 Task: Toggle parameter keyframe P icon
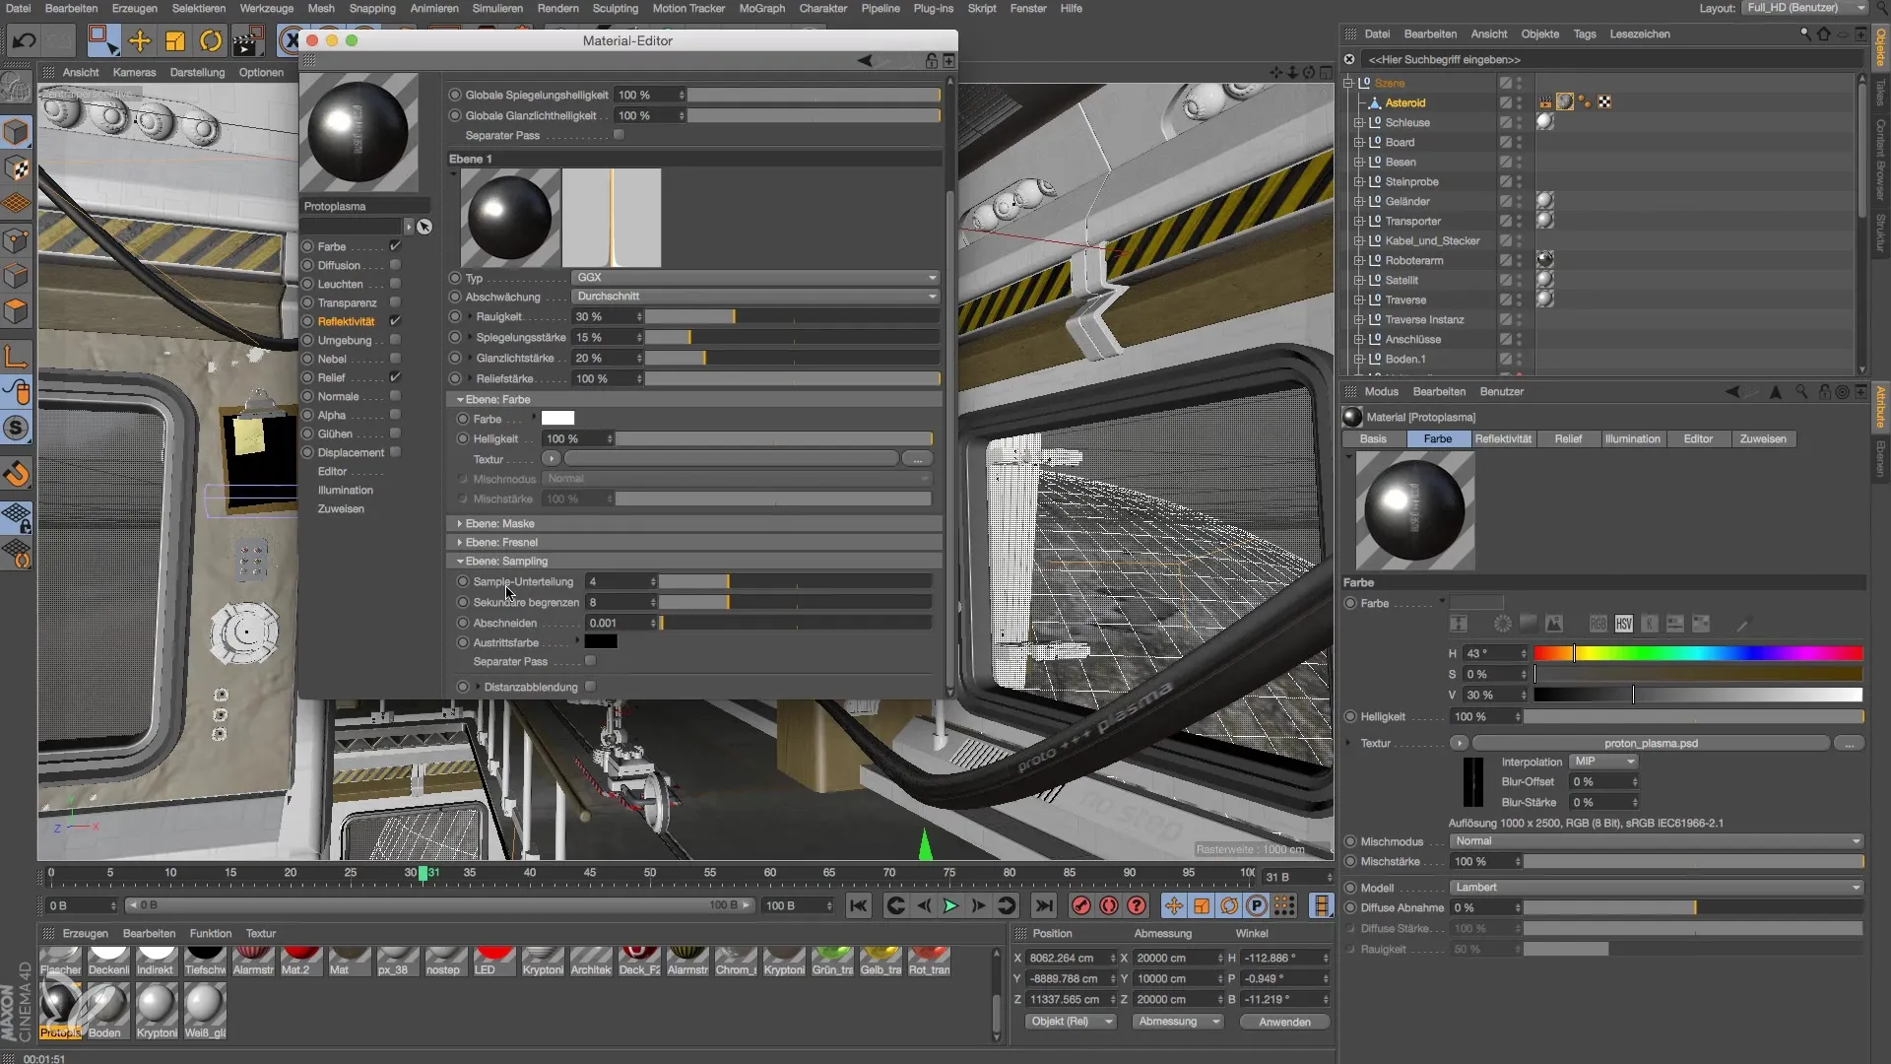coord(1257,905)
